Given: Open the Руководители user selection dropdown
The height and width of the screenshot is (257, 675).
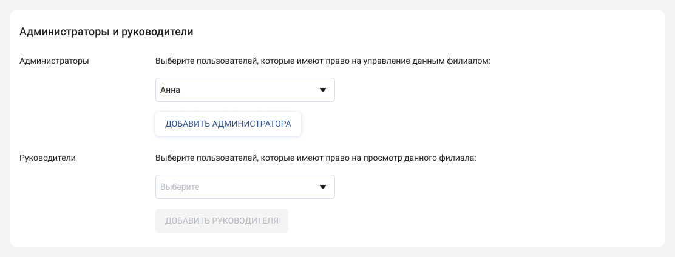Looking at the screenshot, I should coord(245,187).
